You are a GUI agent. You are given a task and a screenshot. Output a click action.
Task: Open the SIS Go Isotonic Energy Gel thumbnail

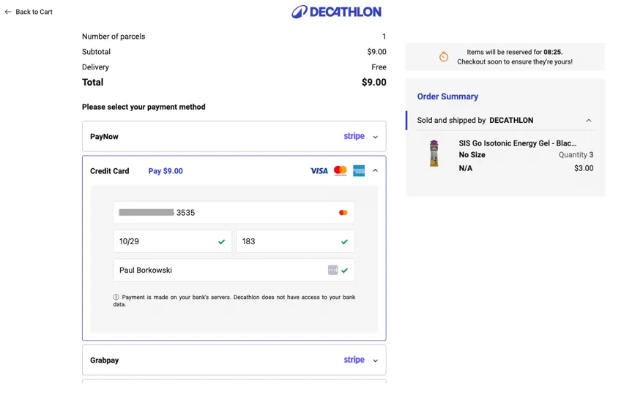(x=434, y=154)
